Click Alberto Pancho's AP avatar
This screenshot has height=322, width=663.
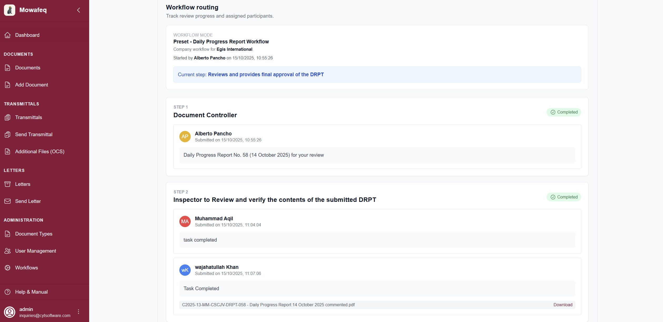click(x=185, y=136)
